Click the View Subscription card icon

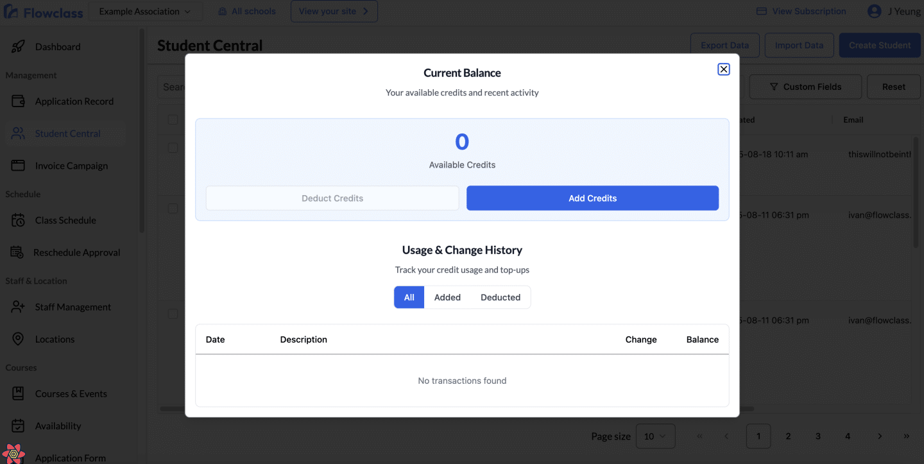(x=762, y=12)
